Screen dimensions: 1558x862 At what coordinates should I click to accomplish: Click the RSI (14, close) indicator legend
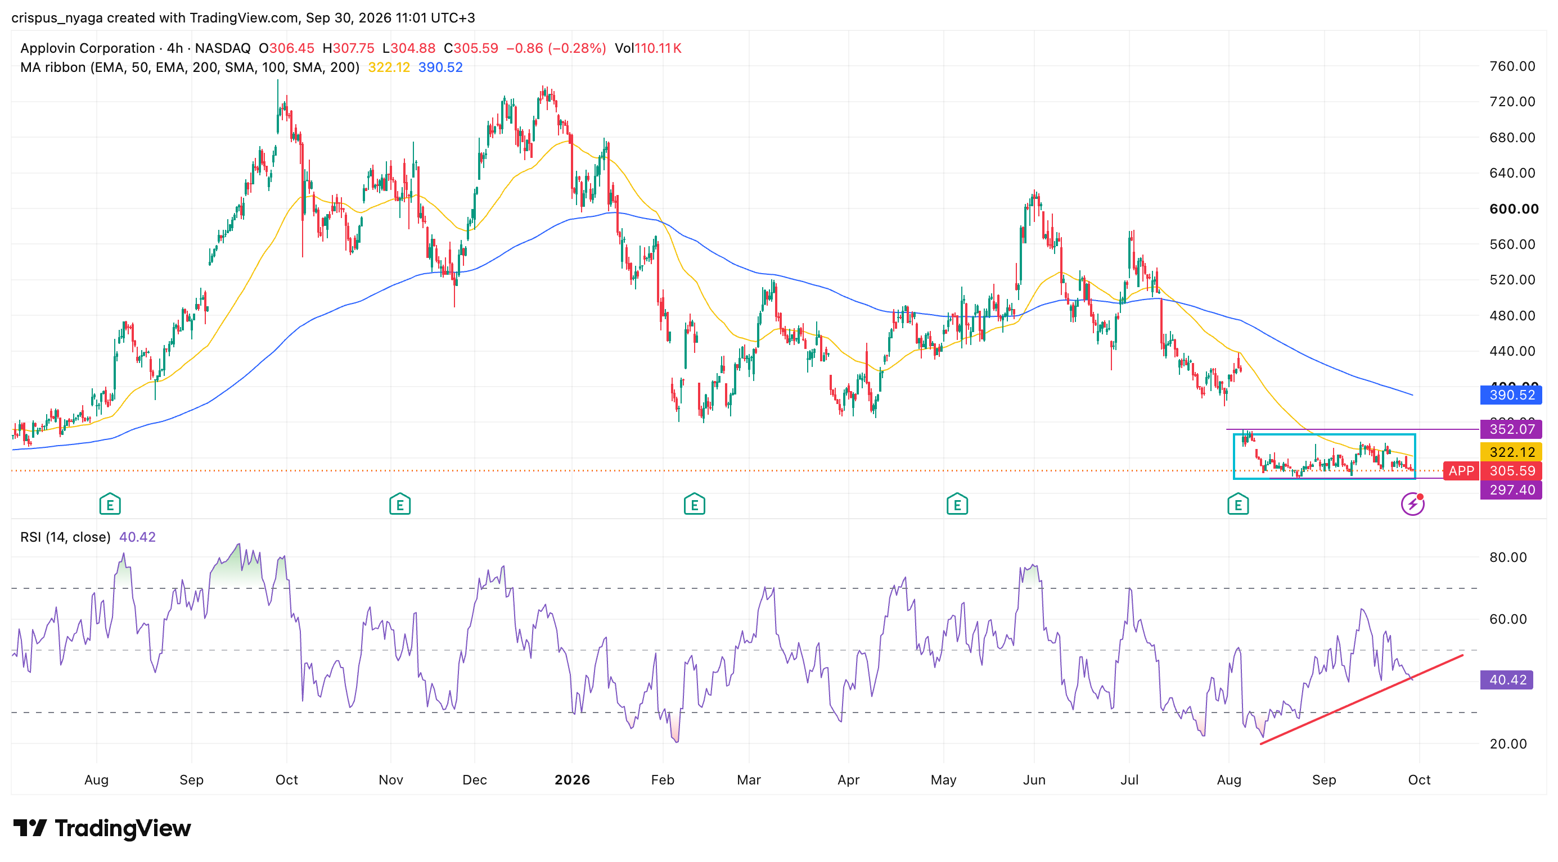tap(65, 537)
